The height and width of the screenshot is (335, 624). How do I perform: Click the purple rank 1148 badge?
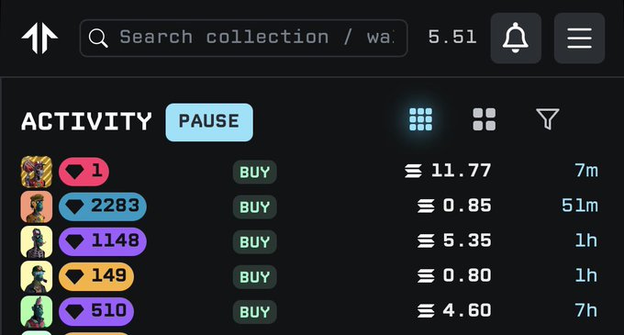point(103,242)
